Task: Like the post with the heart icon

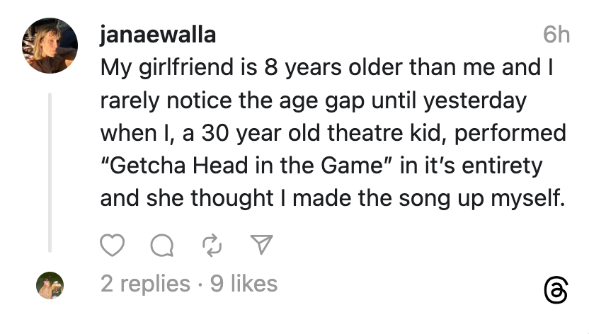Action: coord(113,245)
